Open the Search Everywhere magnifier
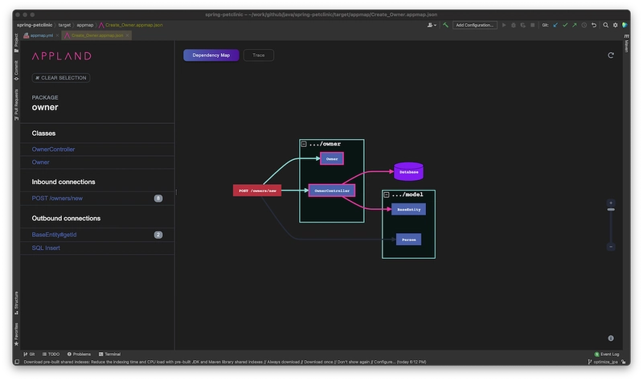643x381 pixels. (x=604, y=25)
